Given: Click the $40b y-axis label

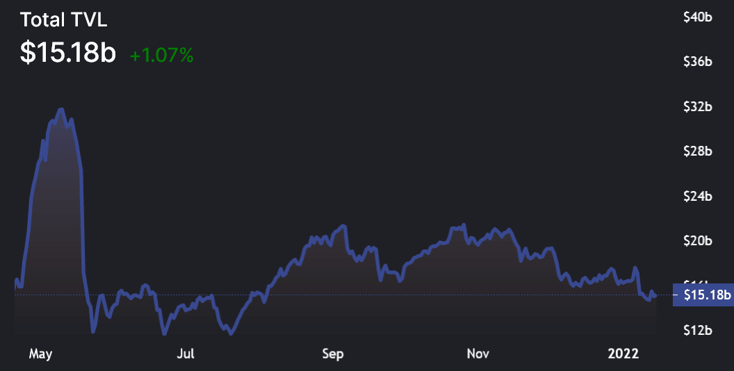Looking at the screenshot, I should (698, 18).
